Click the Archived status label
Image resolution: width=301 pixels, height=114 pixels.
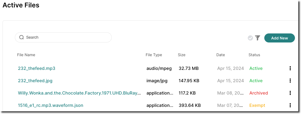(259, 93)
